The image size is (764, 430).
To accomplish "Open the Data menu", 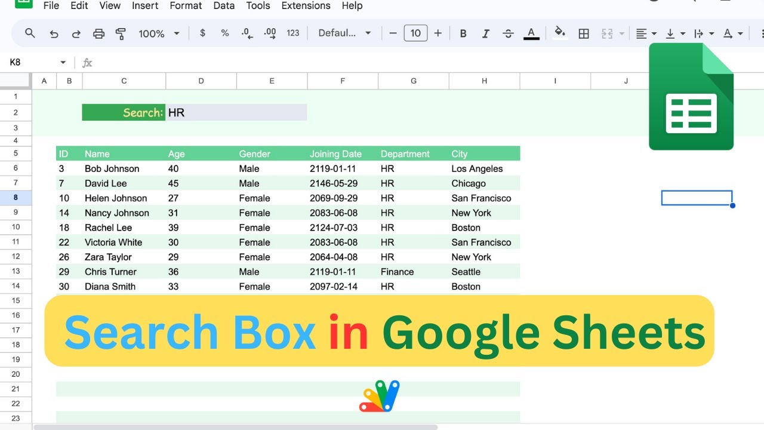I will (x=224, y=5).
